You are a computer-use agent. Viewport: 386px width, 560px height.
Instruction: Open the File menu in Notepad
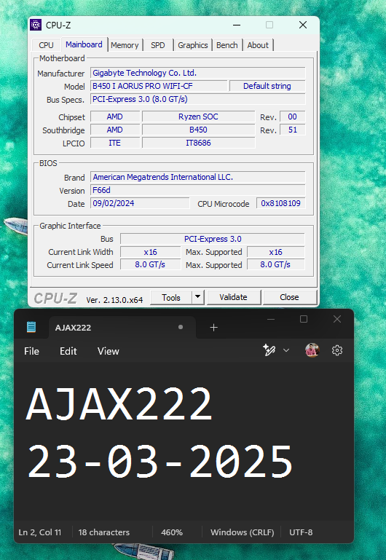pos(31,351)
